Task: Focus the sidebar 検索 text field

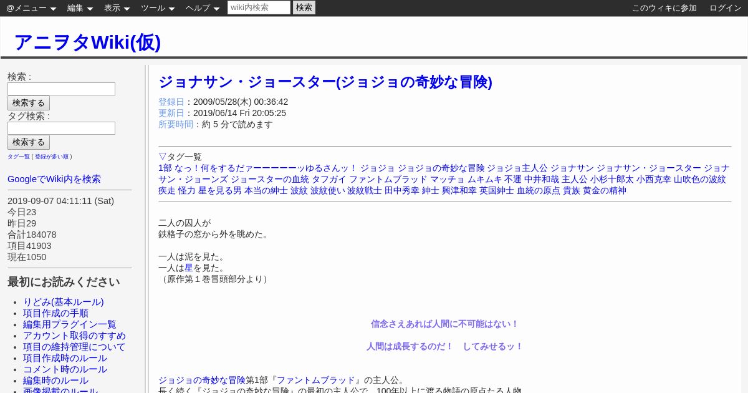Action: [x=61, y=89]
